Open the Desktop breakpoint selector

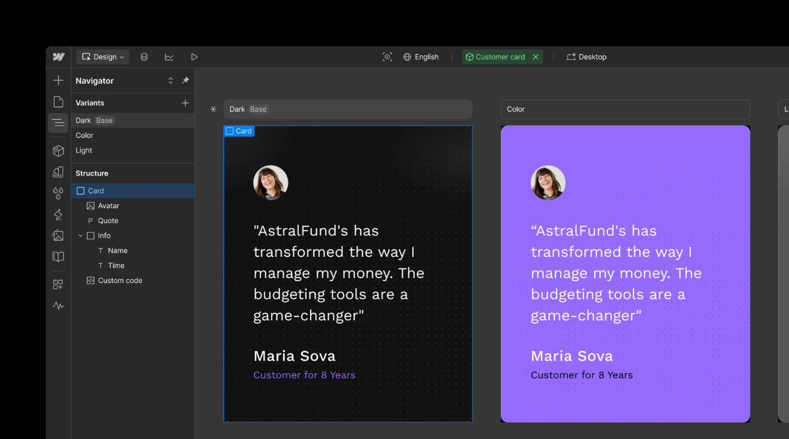[586, 57]
